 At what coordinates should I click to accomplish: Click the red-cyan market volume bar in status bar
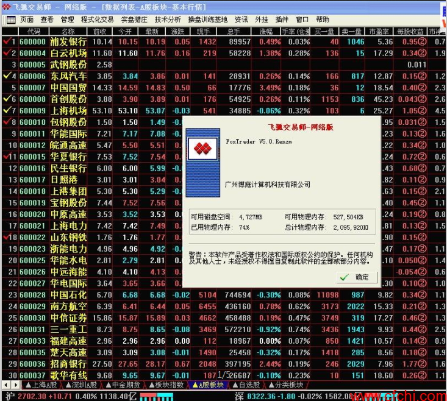click(x=157, y=397)
